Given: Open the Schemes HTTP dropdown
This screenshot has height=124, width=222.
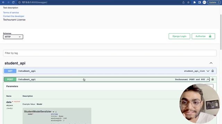Looking at the screenshot, I should (x=13, y=37).
